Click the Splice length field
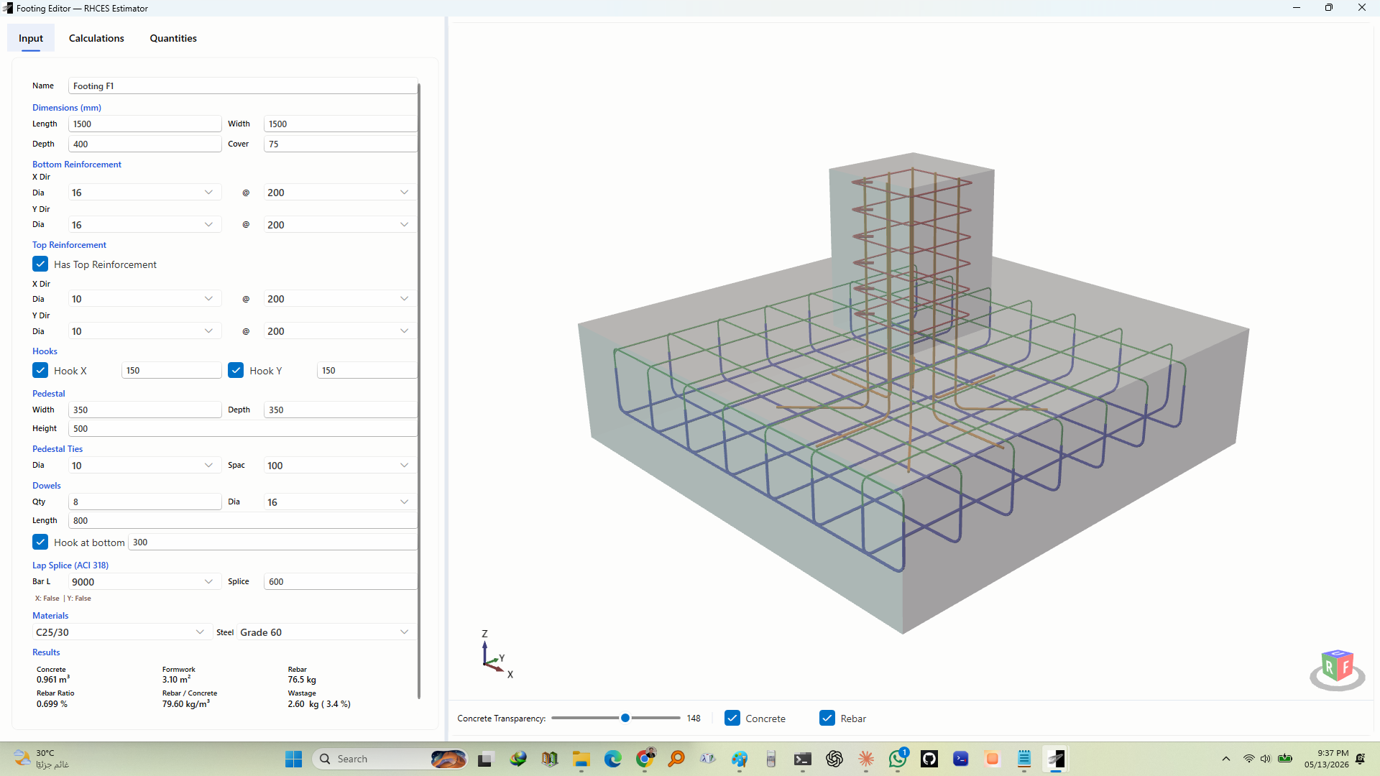Screen dimensions: 1380x776 coord(340,582)
